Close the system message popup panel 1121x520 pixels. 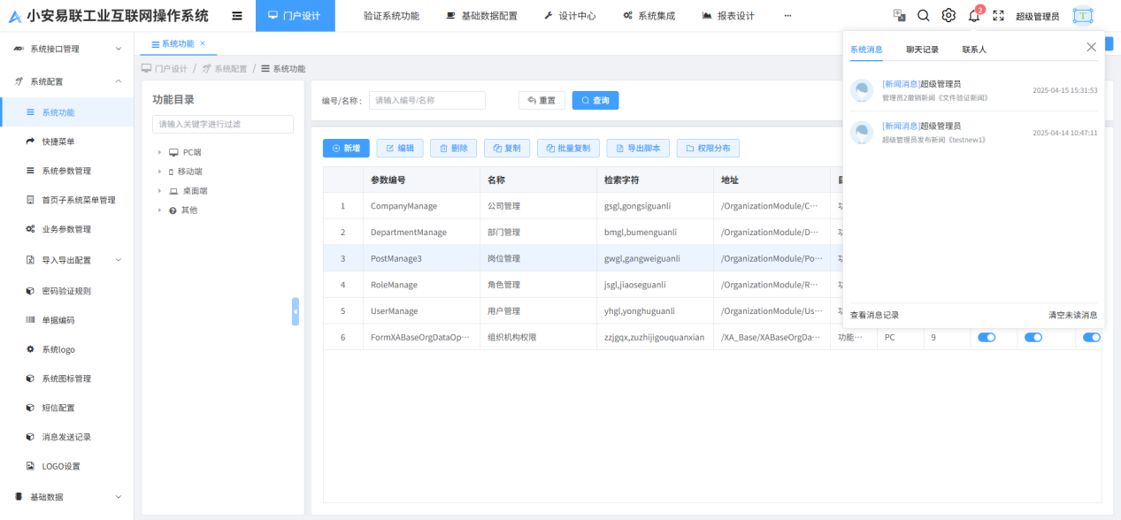point(1091,47)
